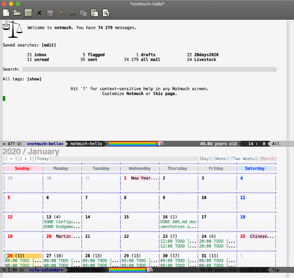The width and height of the screenshot is (294, 278).
Task: Jump to today with the [Today] button
Action: tap(43, 159)
